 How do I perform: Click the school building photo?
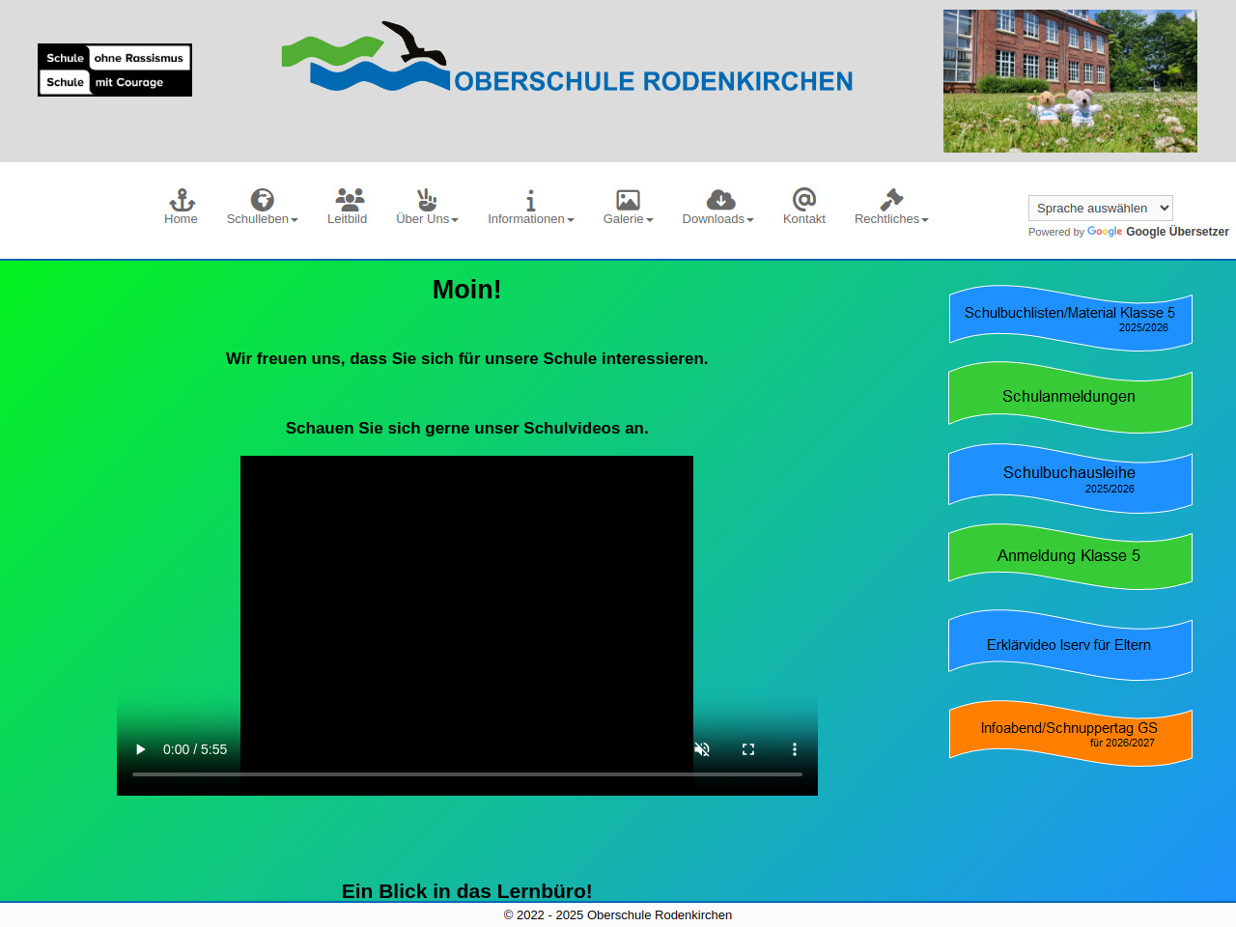pos(1070,81)
